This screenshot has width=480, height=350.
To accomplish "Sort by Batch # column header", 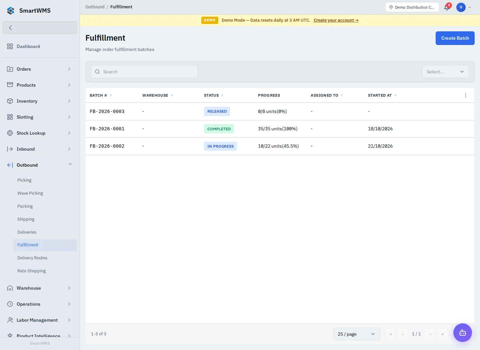I will [101, 95].
